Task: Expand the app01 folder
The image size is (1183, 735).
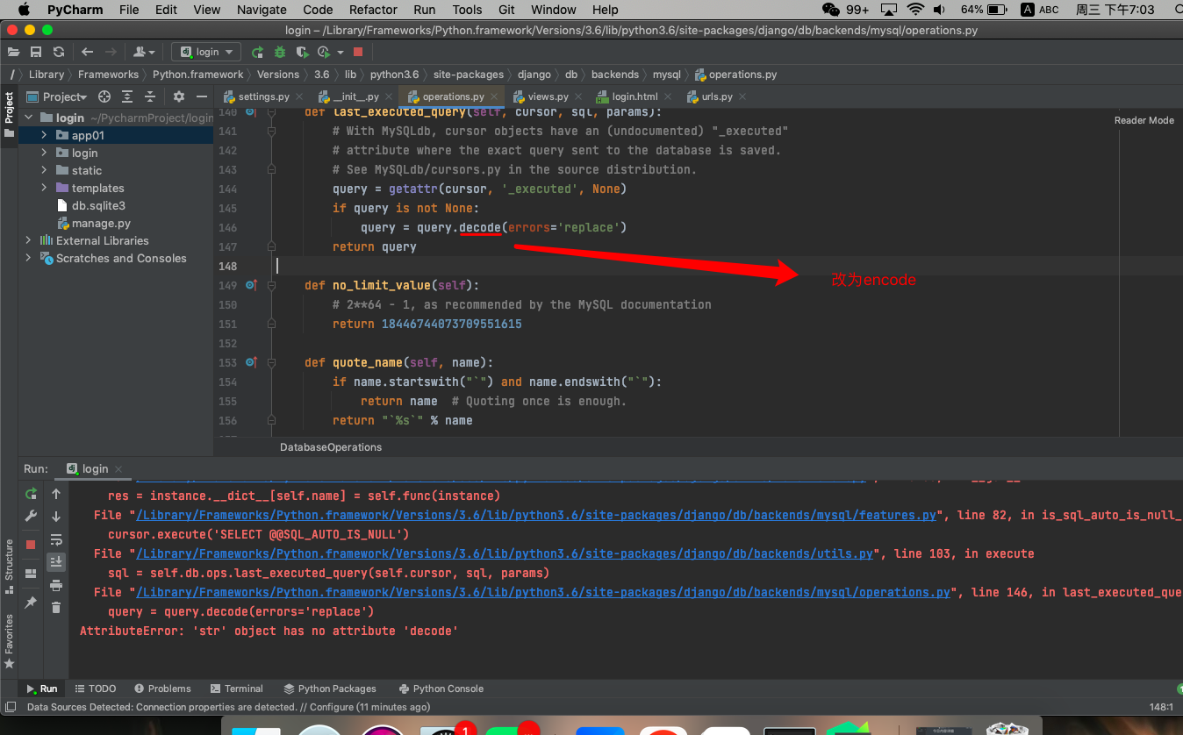Action: pyautogui.click(x=45, y=135)
